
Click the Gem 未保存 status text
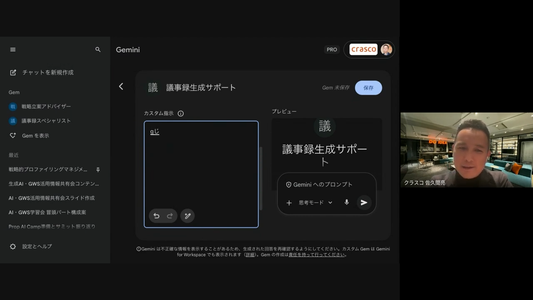coord(336,88)
